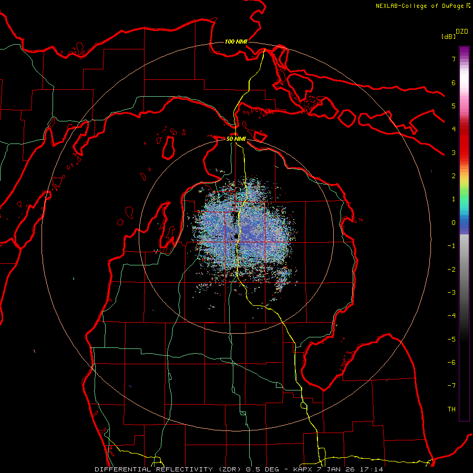
Task: Click the -2 value on color scale
Action: tap(451, 270)
